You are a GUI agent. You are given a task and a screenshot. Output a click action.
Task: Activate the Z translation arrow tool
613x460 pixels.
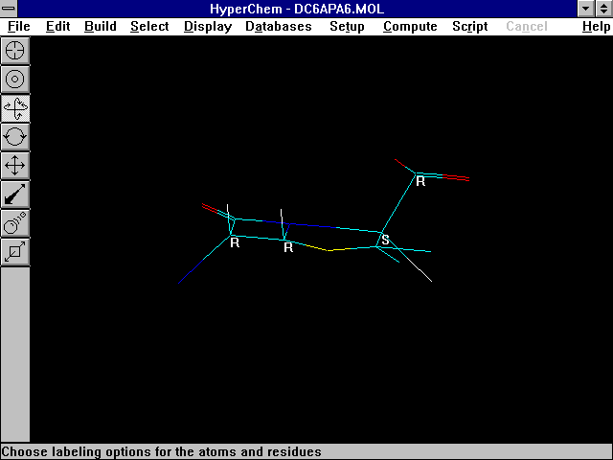point(15,194)
